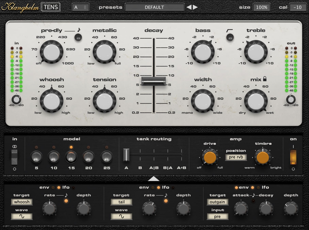309x230 pixels.
Task: Set tank routing to B|A
Action: (168, 168)
